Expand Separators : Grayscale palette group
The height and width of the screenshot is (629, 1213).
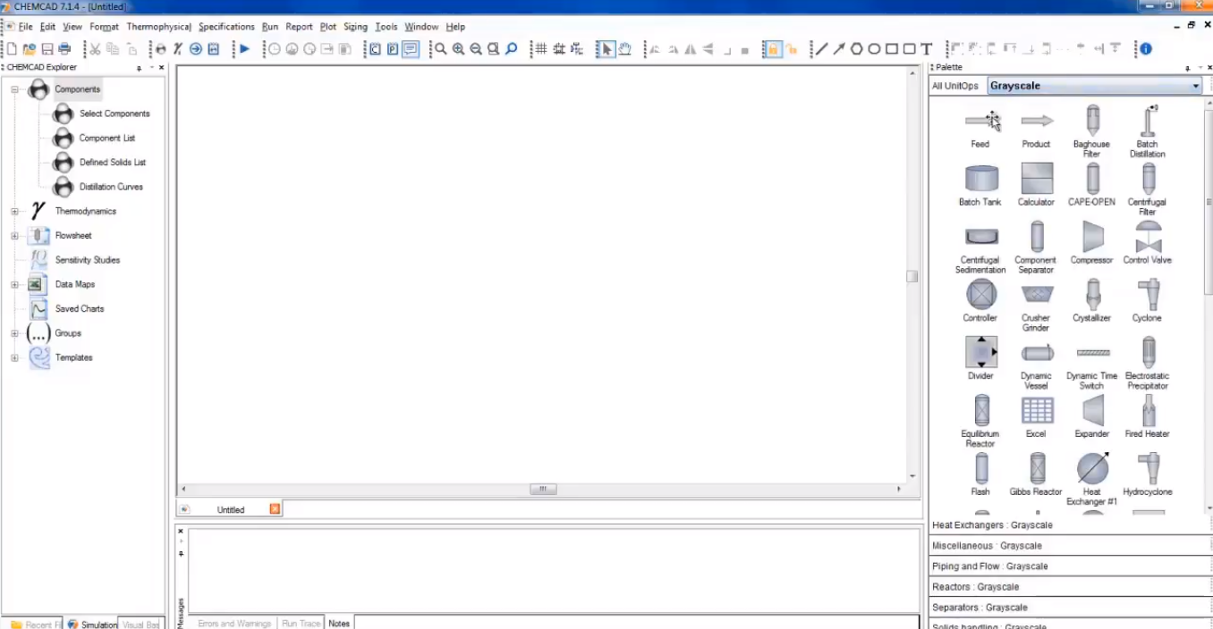point(1070,608)
